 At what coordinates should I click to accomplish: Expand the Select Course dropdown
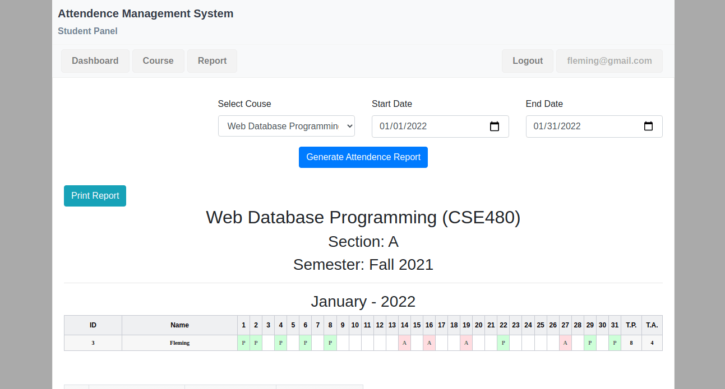point(286,126)
